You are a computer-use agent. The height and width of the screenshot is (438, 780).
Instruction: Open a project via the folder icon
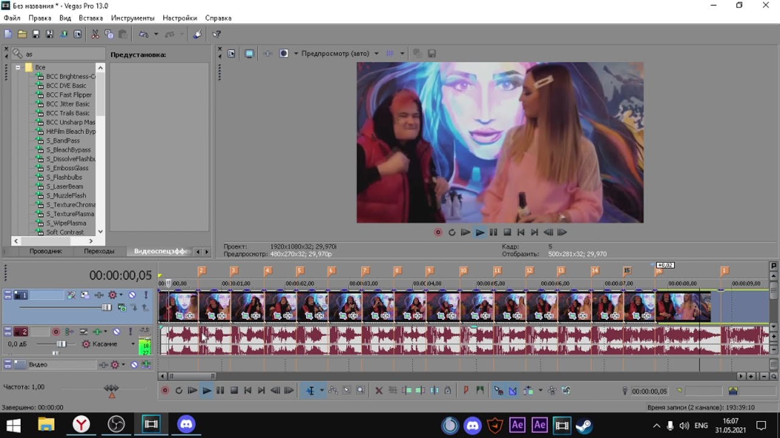click(x=22, y=34)
